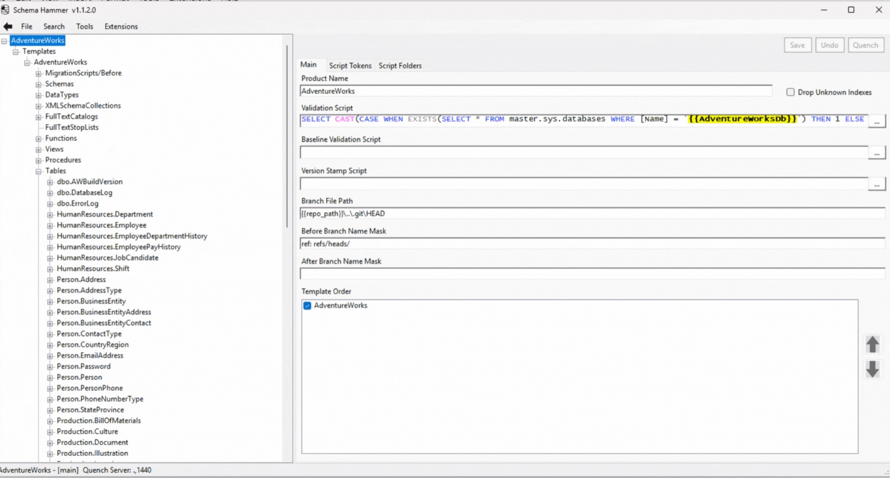Enable the Drop Unknown Indexes checkbox
The image size is (890, 478).
click(x=790, y=92)
